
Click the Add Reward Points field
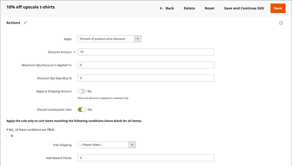[146, 158]
